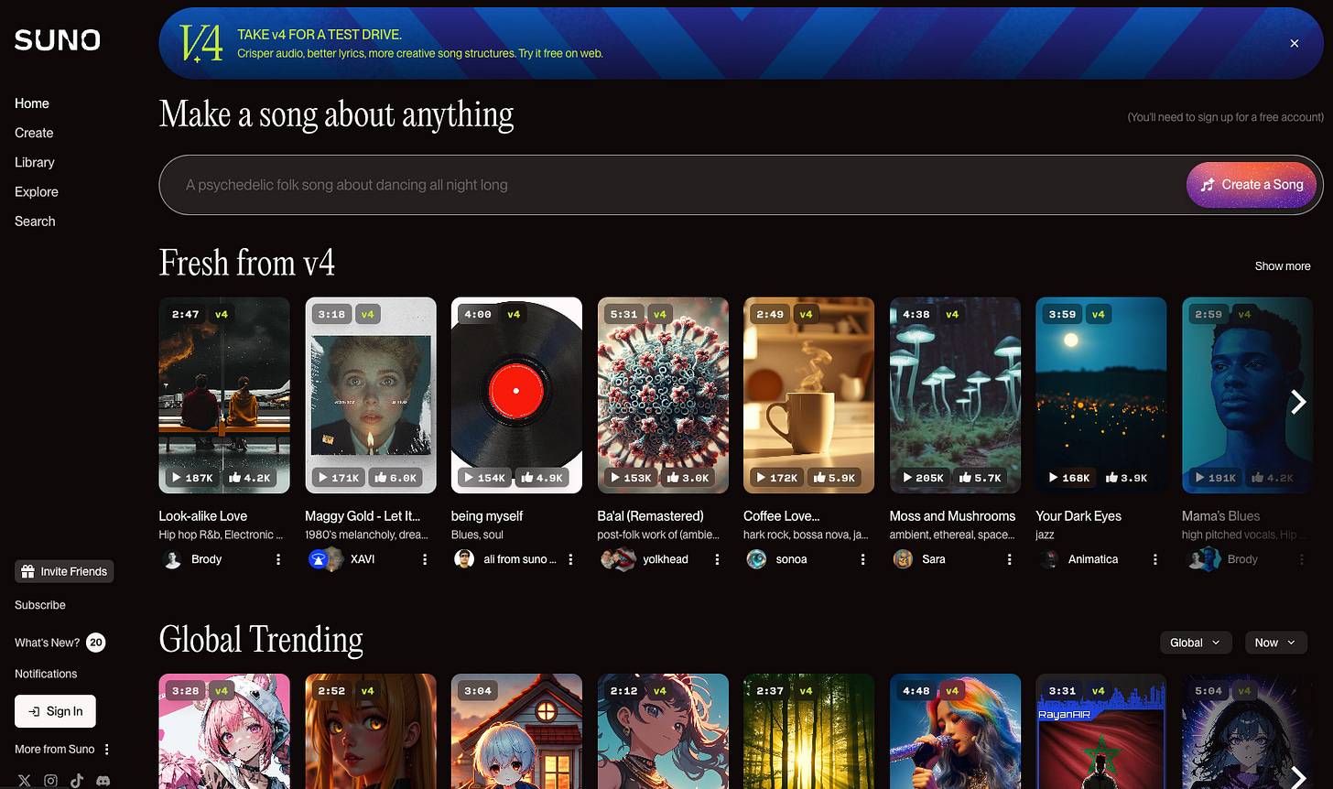The height and width of the screenshot is (789, 1333).
Task: Open Suno's TikTok icon link
Action: click(77, 780)
